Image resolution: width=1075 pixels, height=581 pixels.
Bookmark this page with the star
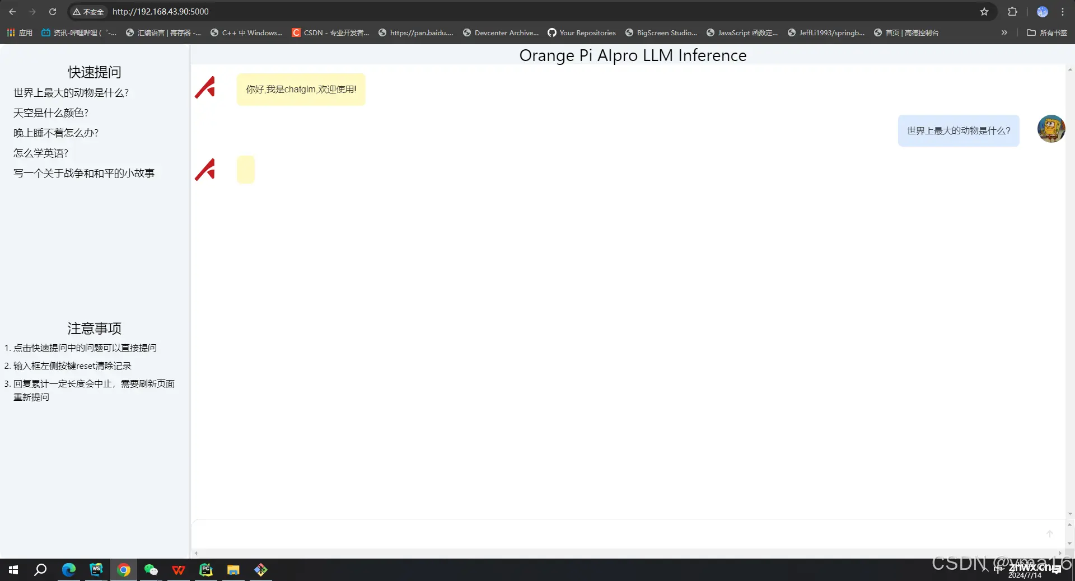coord(984,12)
